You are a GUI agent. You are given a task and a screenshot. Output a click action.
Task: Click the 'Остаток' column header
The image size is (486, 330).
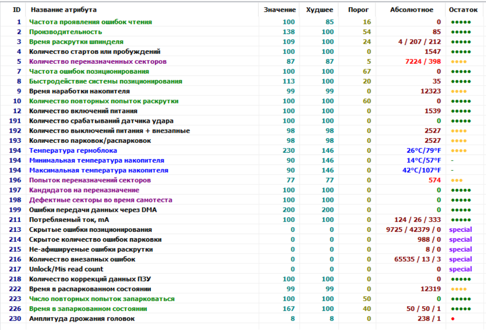point(463,10)
